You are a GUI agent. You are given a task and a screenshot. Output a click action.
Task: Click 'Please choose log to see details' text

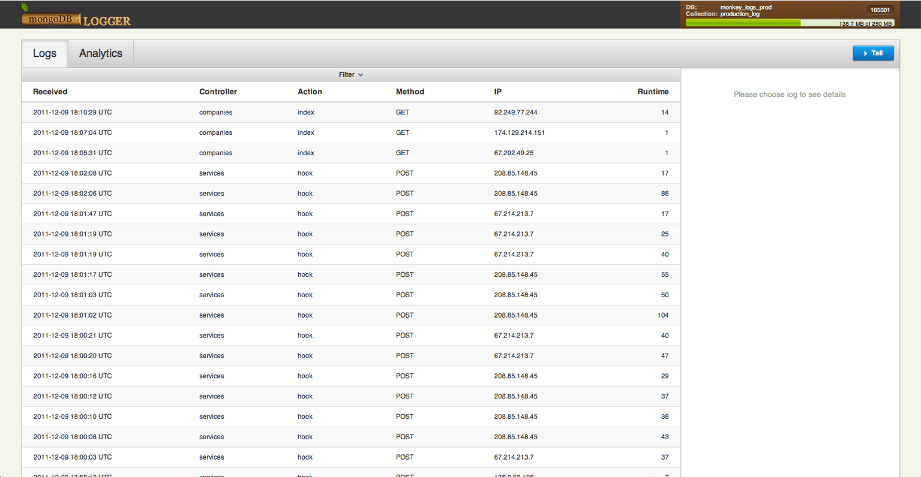[x=790, y=95]
